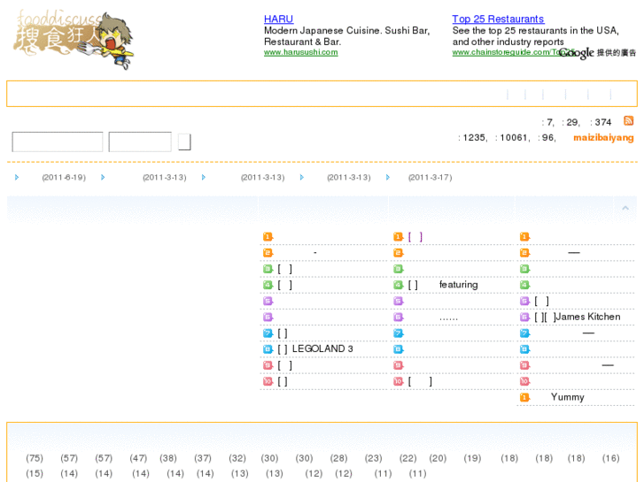The image size is (644, 482).
Task: Open the tag counted (38)
Action: click(168, 458)
